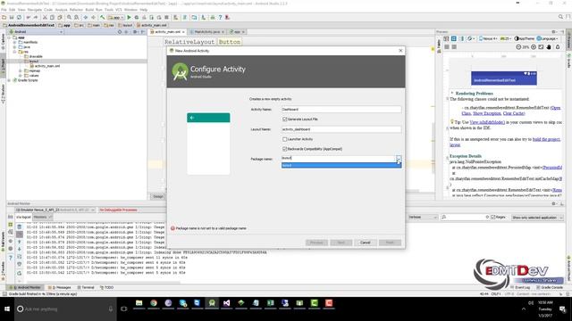572x321 pixels.
Task: Zoom out in the Preview panel
Action: pyautogui.click(x=518, y=47)
